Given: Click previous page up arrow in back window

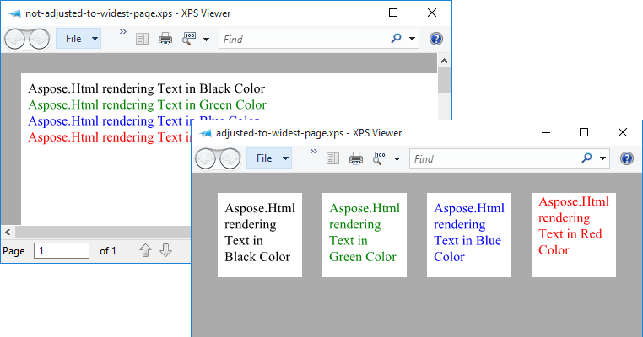Looking at the screenshot, I should pyautogui.click(x=146, y=249).
